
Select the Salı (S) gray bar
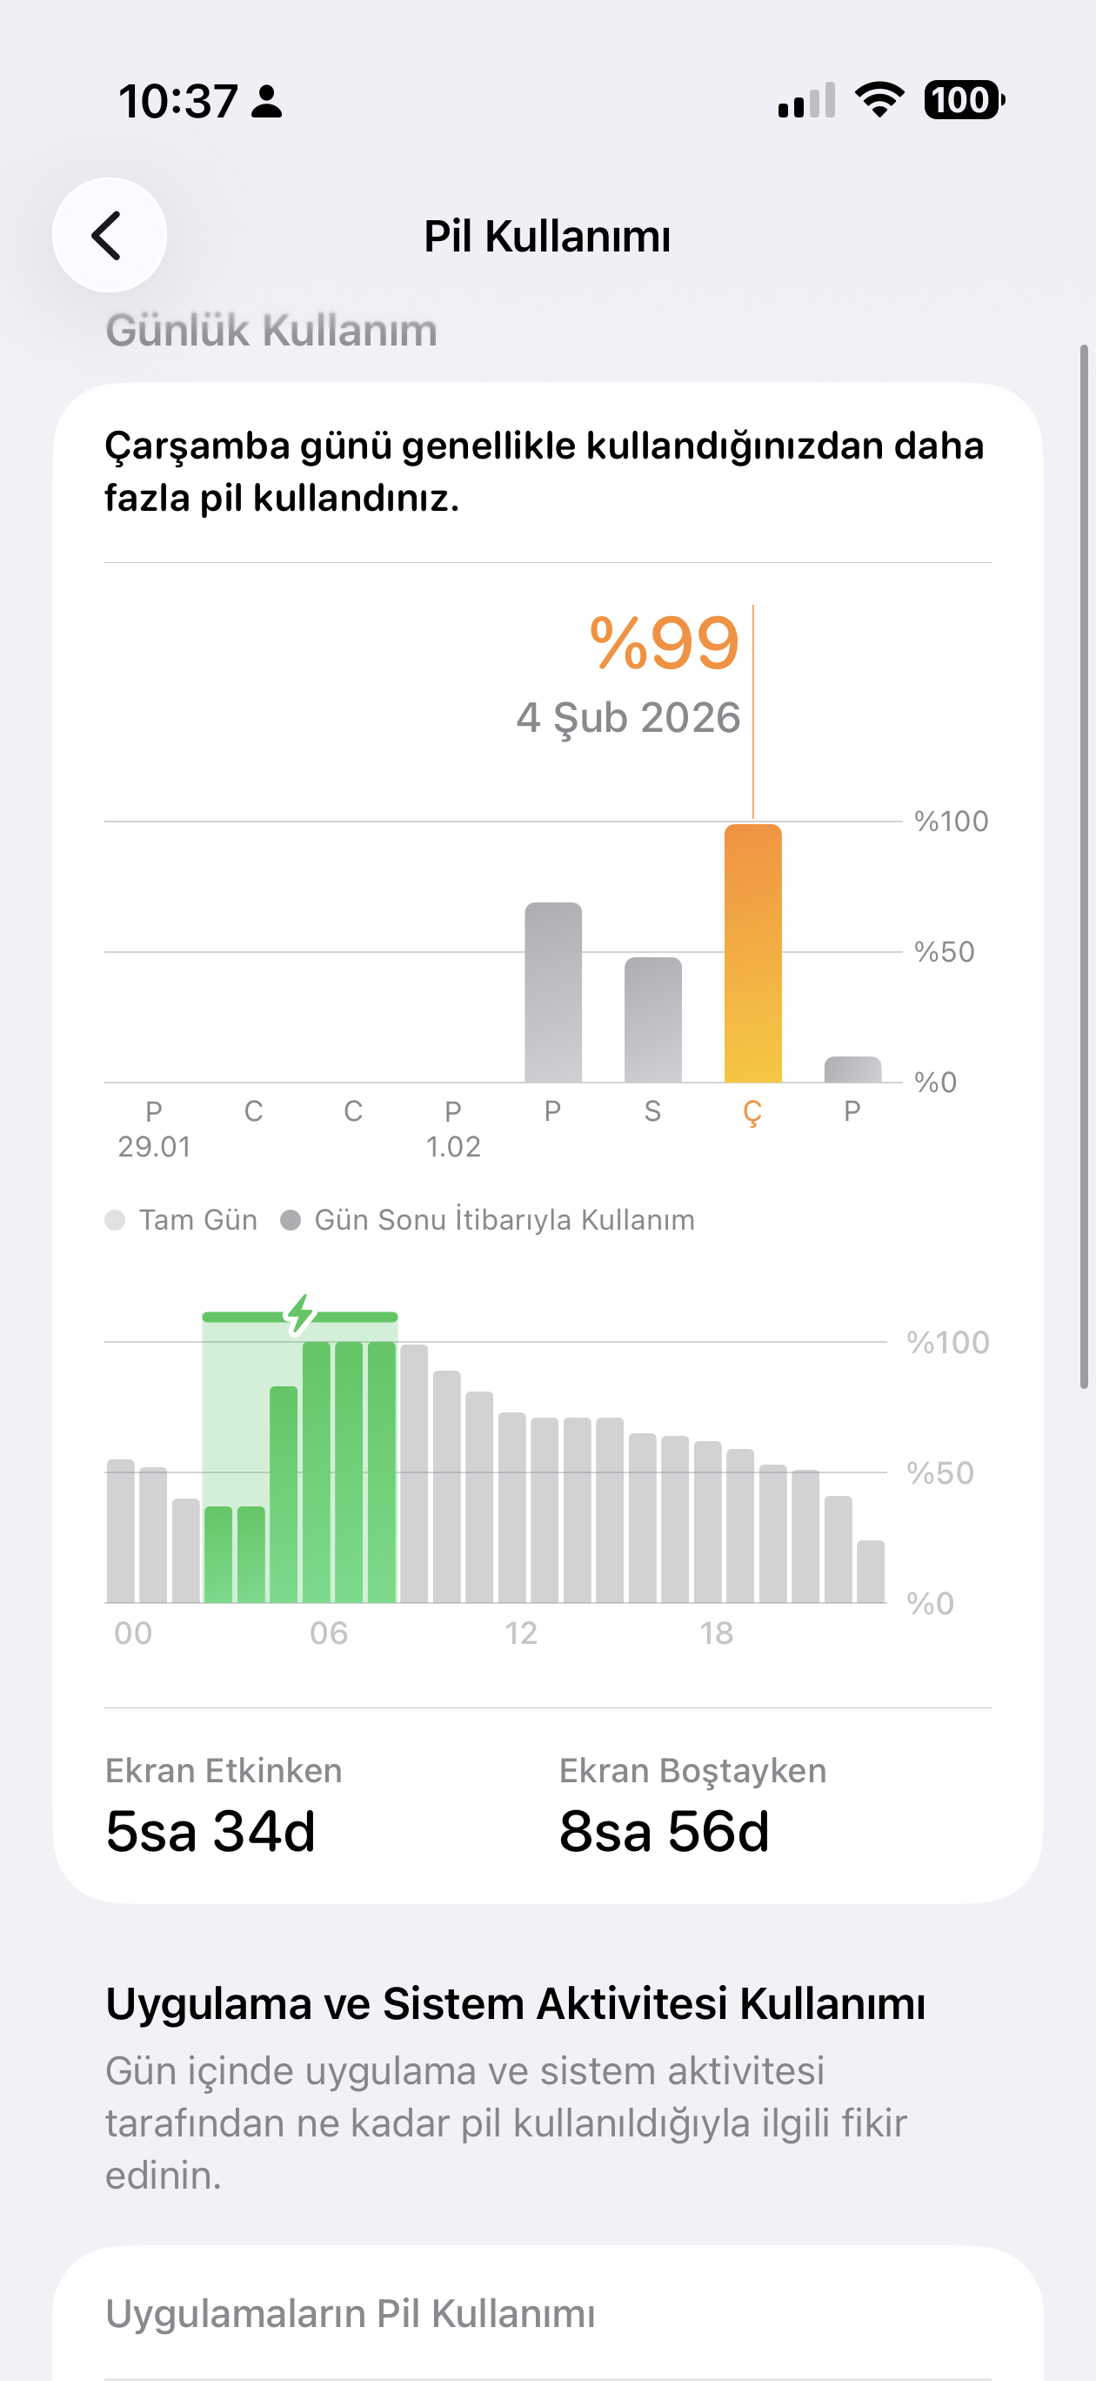coord(652,1021)
